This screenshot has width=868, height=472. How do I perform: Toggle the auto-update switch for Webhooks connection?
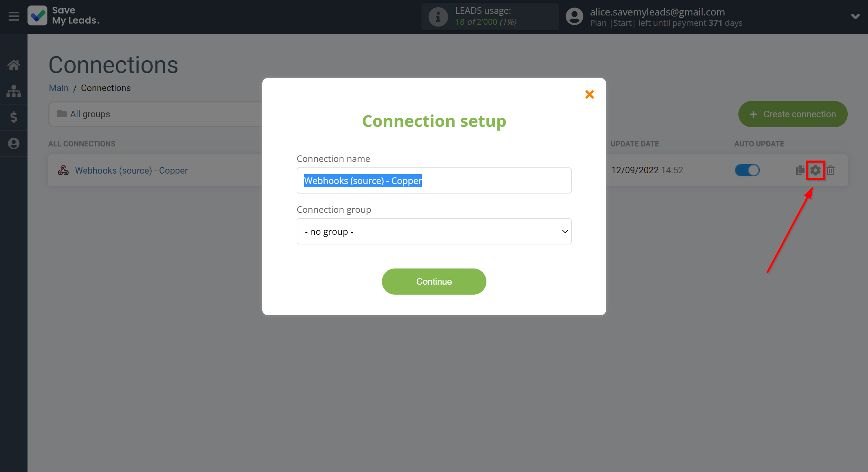tap(748, 170)
